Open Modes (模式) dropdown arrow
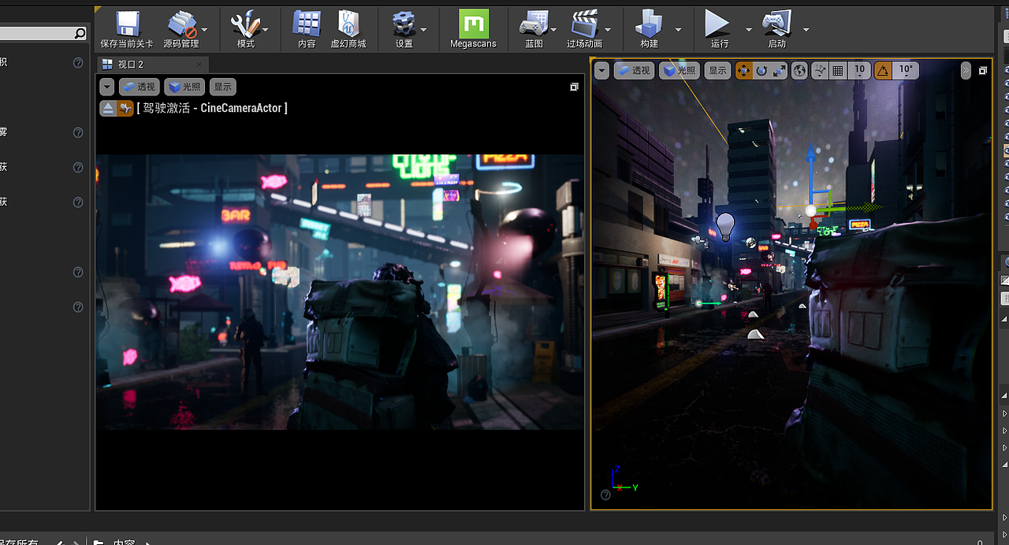The width and height of the screenshot is (1009, 545). point(266,30)
